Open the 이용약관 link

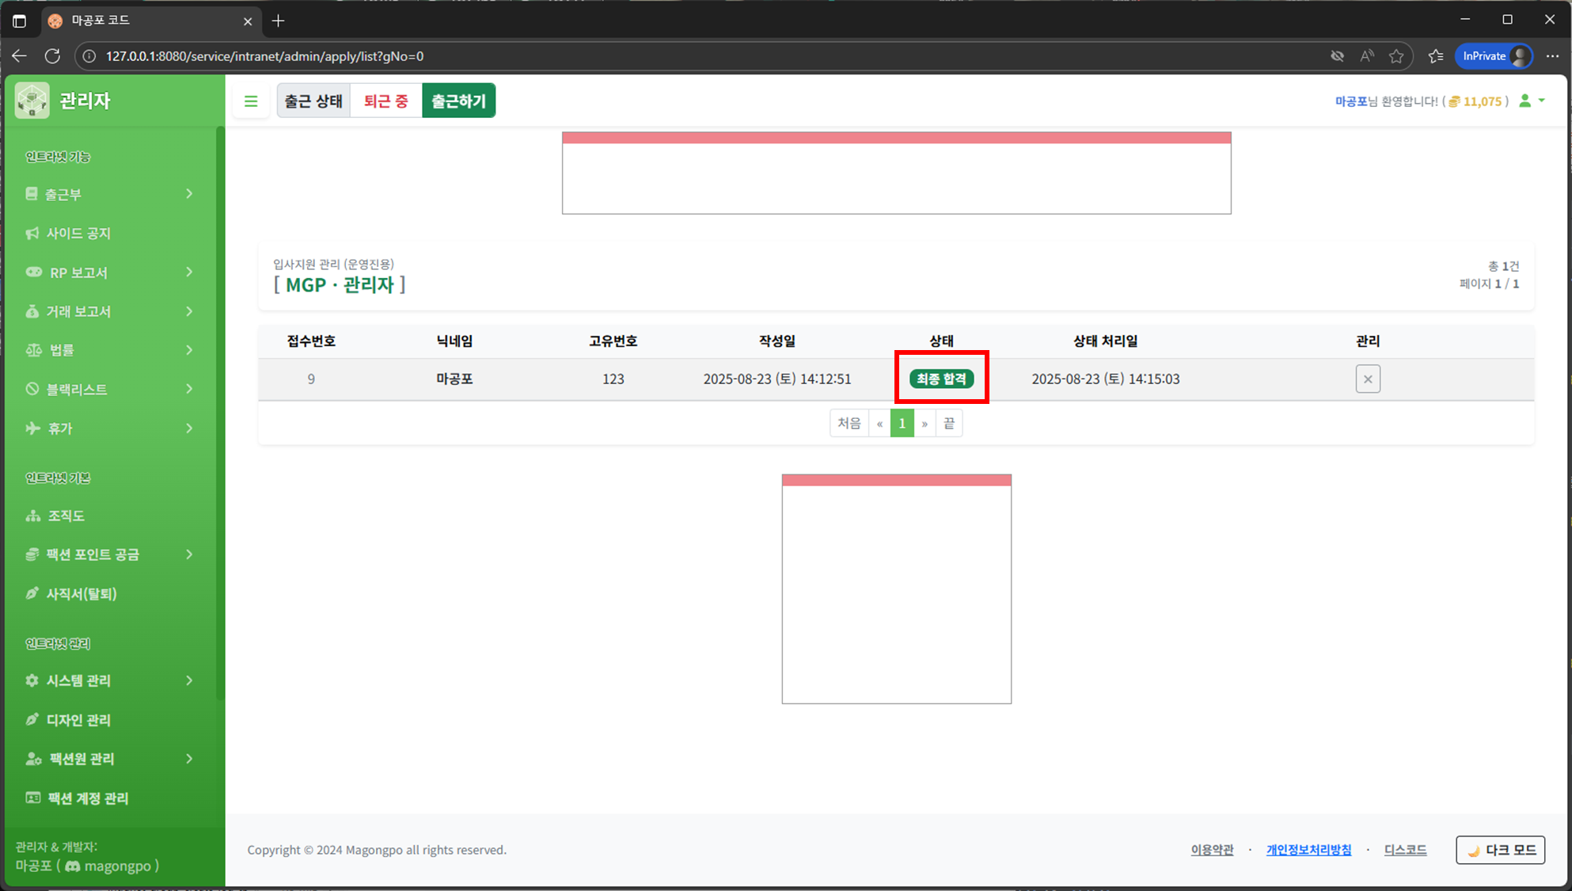click(1212, 850)
